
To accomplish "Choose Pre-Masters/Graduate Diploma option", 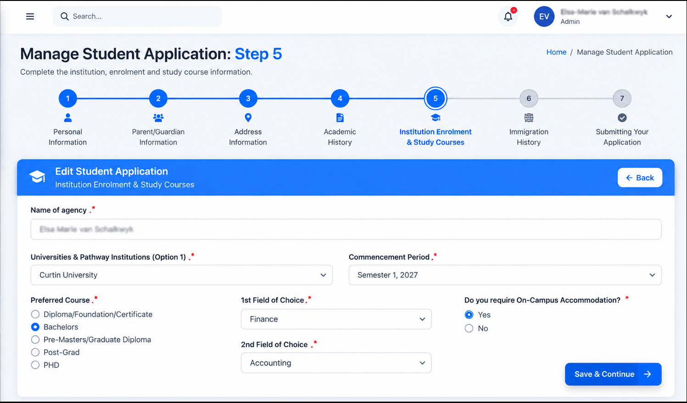I will pyautogui.click(x=35, y=340).
